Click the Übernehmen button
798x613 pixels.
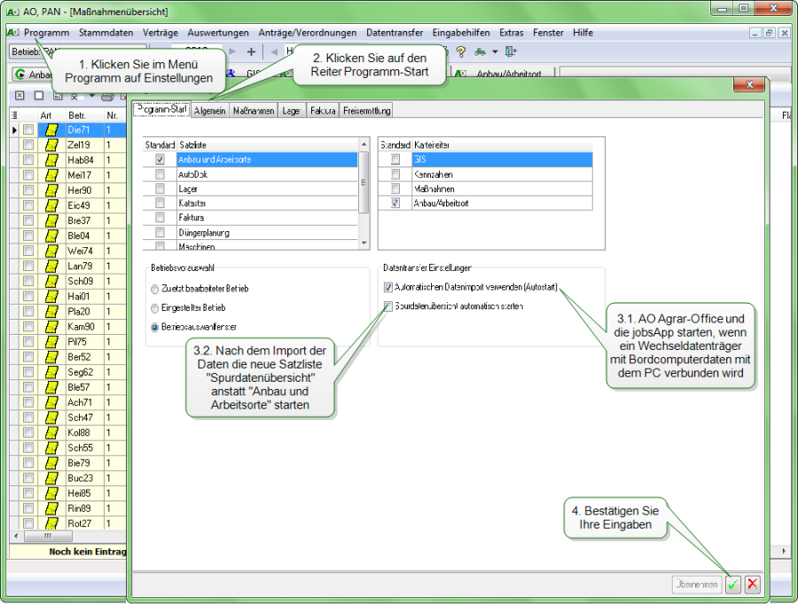tap(697, 585)
